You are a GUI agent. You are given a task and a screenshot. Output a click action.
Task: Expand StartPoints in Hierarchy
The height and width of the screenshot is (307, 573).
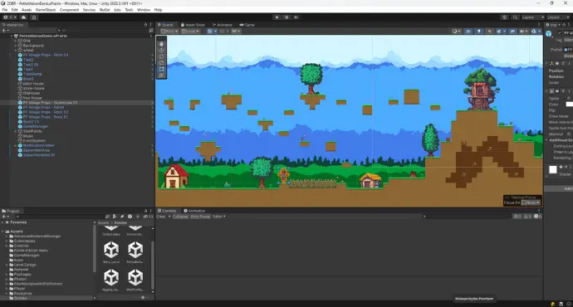(15, 131)
